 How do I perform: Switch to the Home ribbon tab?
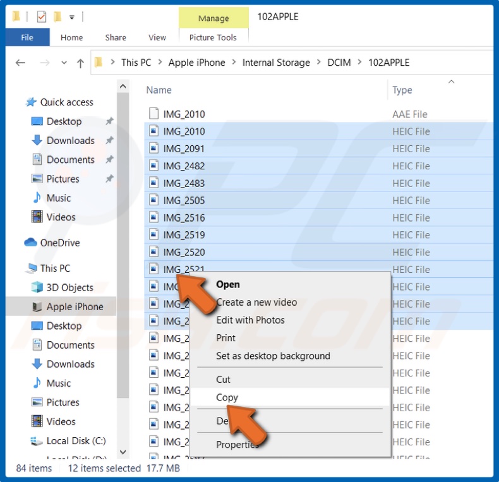point(71,37)
